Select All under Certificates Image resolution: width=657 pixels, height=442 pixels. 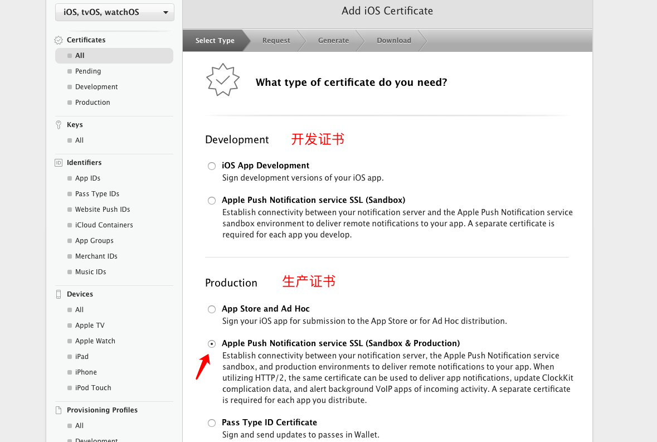(114, 56)
